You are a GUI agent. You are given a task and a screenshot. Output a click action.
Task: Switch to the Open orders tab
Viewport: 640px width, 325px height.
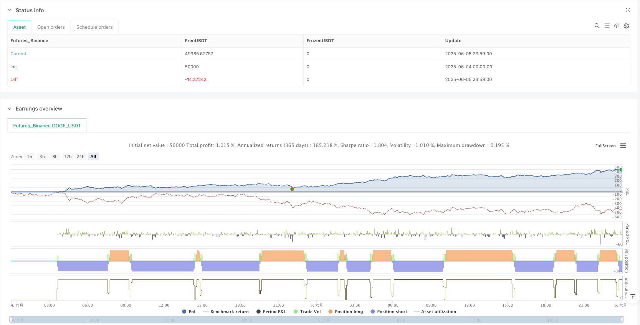51,27
